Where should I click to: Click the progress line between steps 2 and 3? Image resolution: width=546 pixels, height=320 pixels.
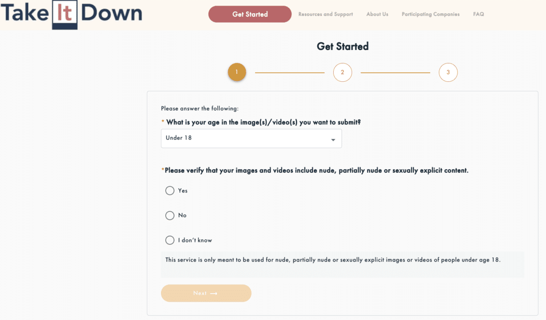[x=395, y=72]
